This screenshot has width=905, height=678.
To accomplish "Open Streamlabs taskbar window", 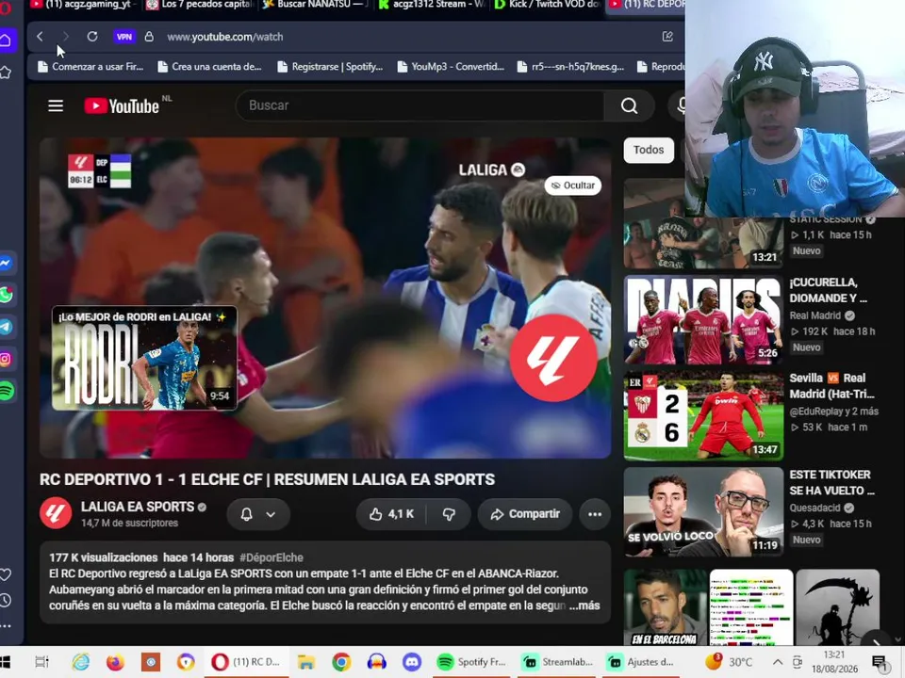I will click(x=557, y=662).
